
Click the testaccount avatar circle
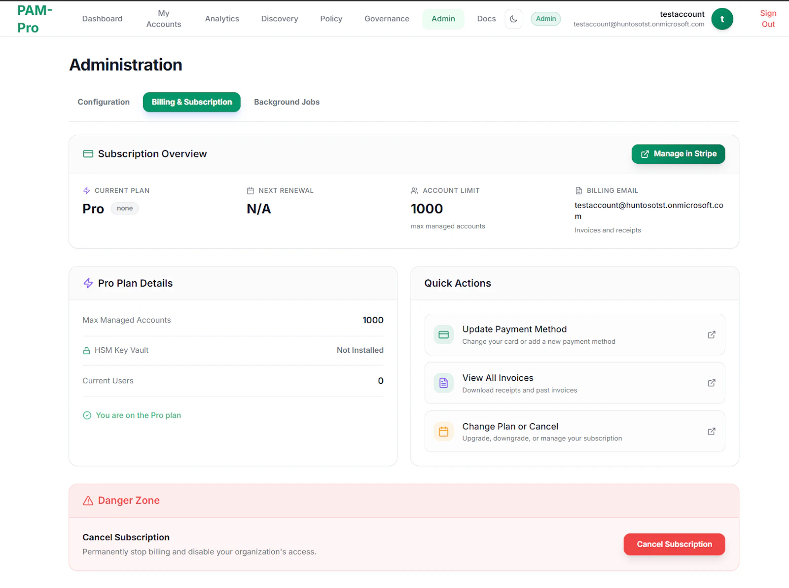pyautogui.click(x=722, y=19)
